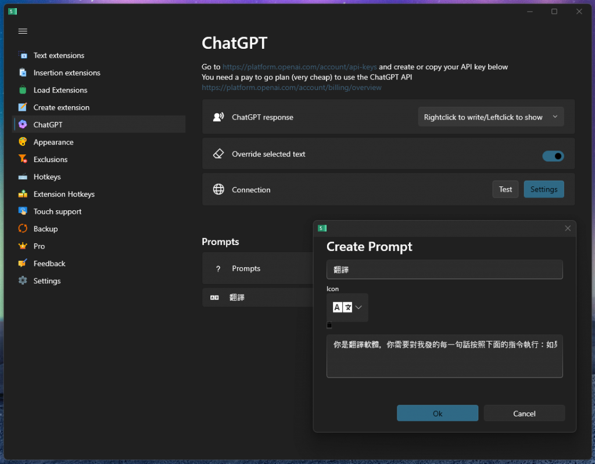This screenshot has width=595, height=464.
Task: Click the app logo in Create Prompt dialog
Action: [322, 228]
